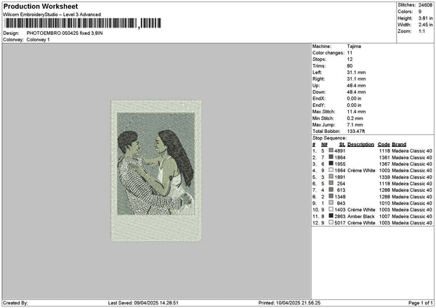This screenshot has width=436, height=308.
Task: Click the 'Printed: 10/04/2025 21.56.25' text
Action: 289,303
